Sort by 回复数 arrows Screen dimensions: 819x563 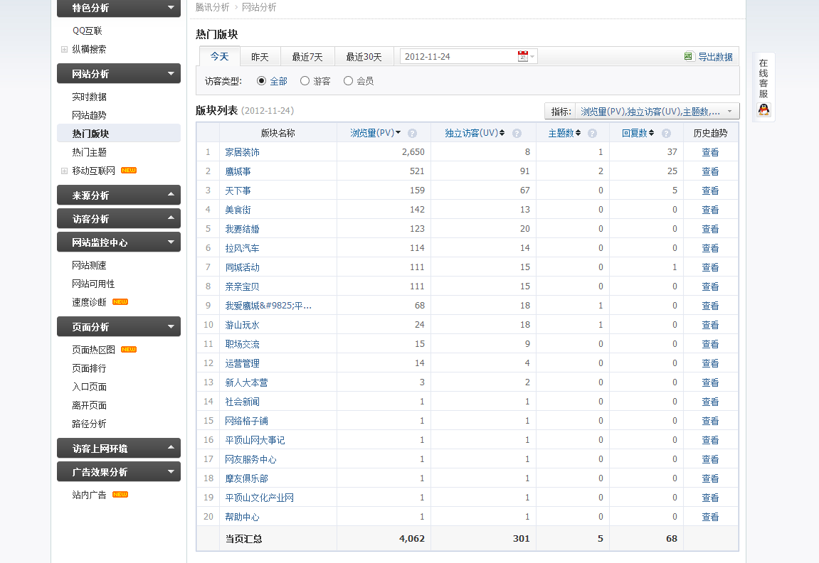[x=651, y=133]
